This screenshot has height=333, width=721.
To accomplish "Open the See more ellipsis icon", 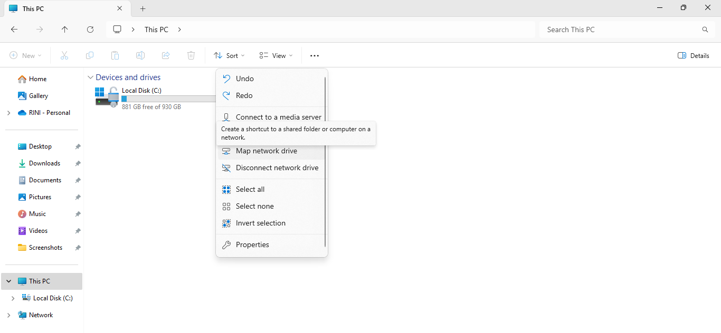I will pos(315,55).
